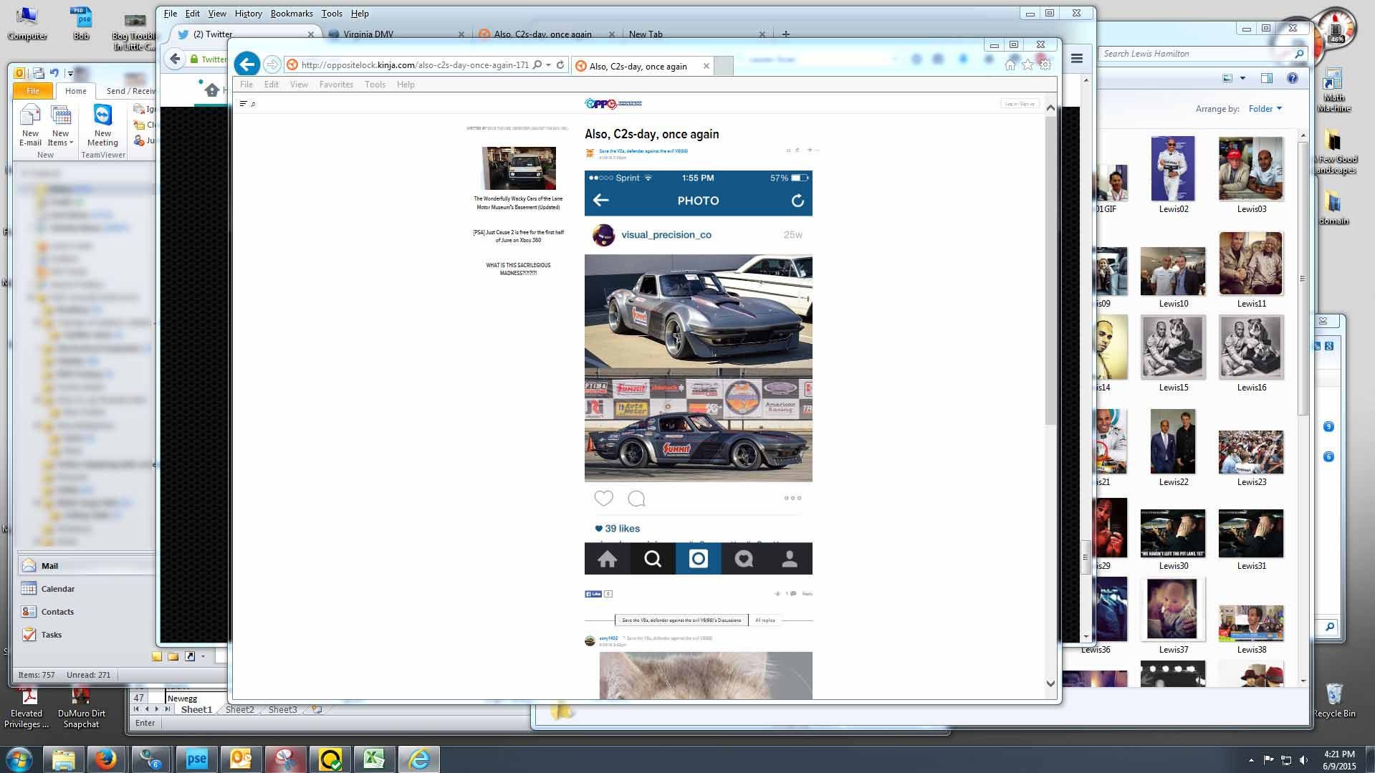
Task: Open Excel from the taskbar
Action: coord(374,759)
